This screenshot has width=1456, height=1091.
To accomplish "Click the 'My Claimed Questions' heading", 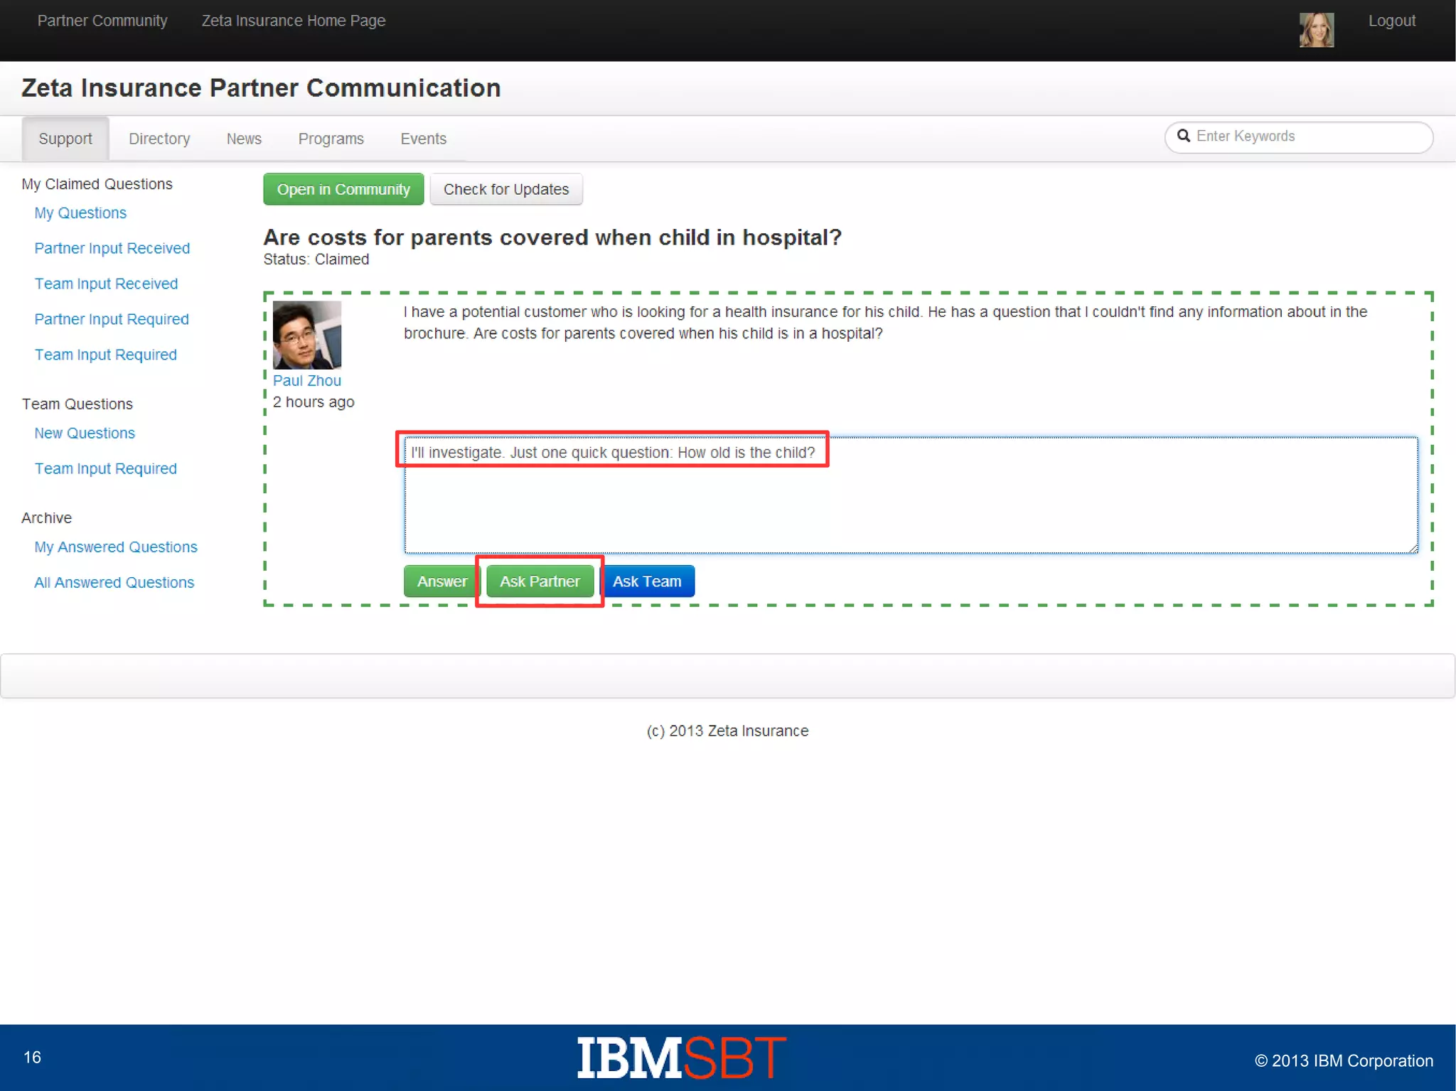I will click(97, 184).
